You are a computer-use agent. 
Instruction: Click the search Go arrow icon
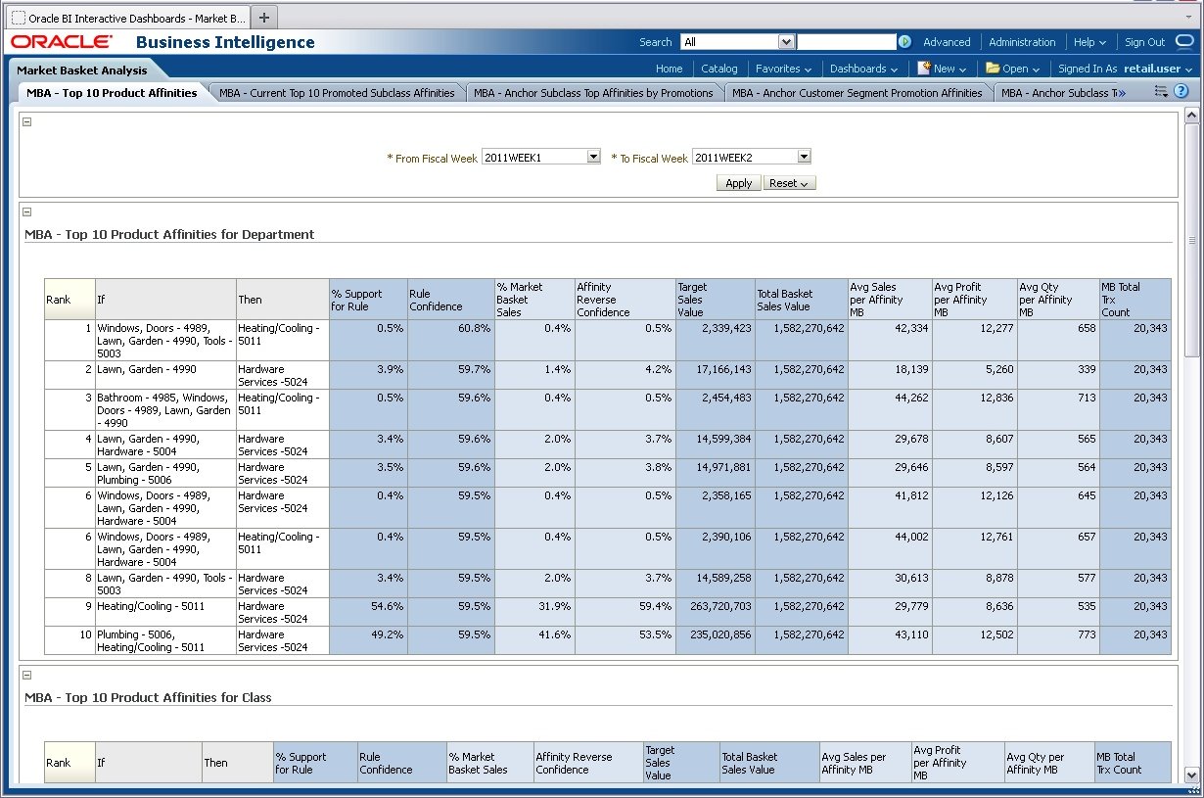point(904,42)
